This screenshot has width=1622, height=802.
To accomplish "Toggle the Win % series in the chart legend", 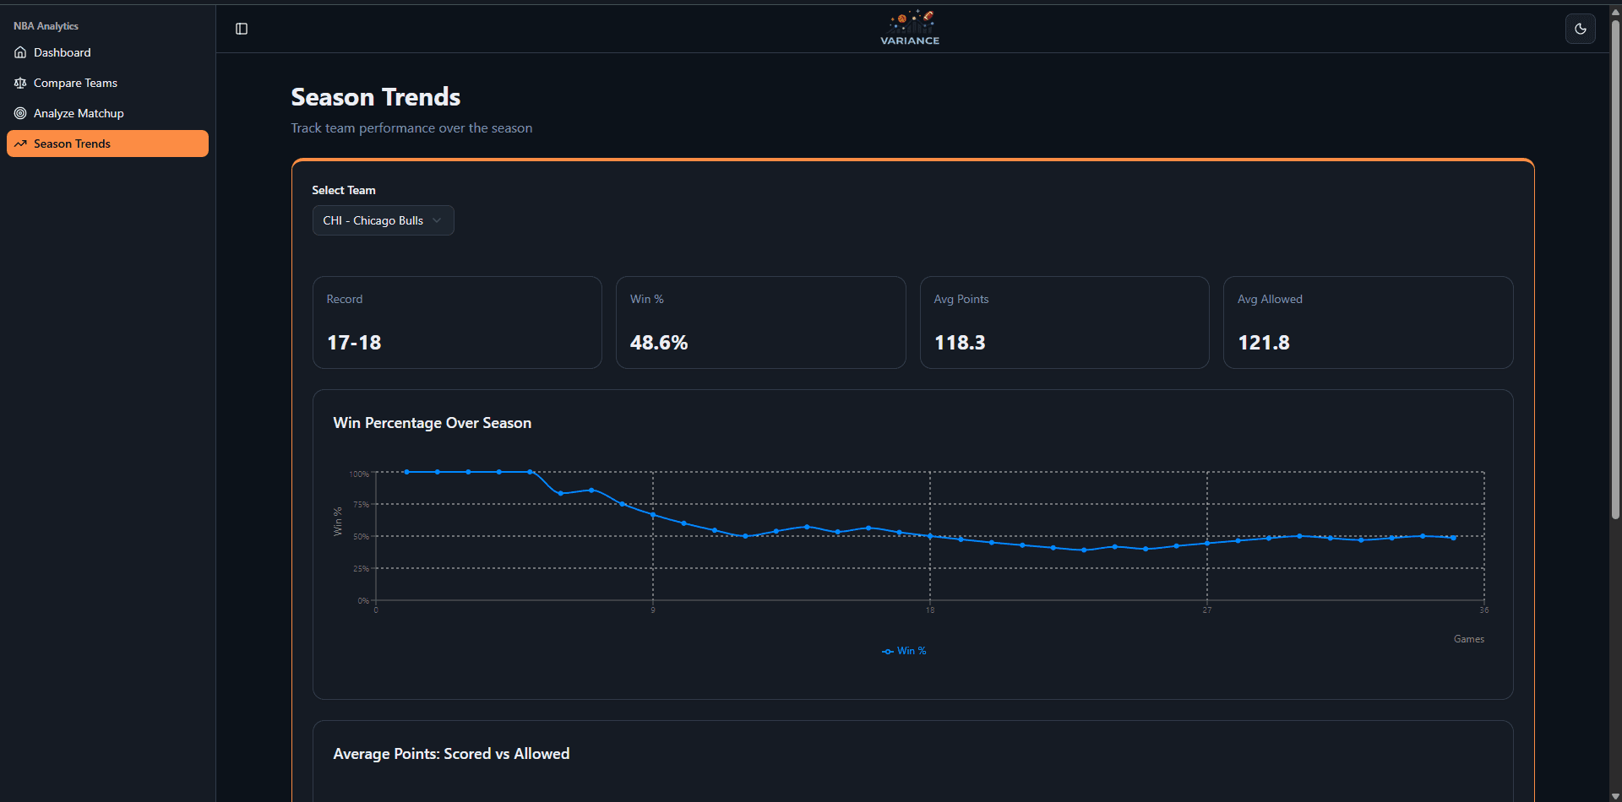I will (x=904, y=651).
